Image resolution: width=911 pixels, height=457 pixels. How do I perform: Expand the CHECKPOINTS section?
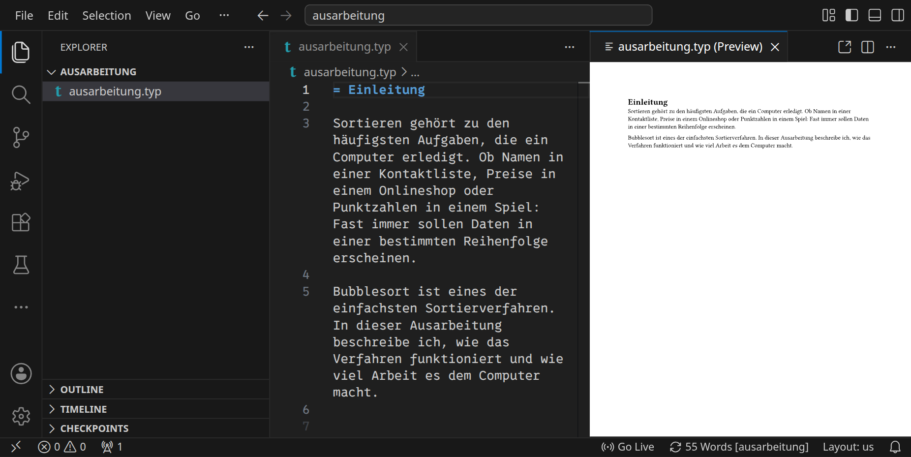(x=156, y=428)
